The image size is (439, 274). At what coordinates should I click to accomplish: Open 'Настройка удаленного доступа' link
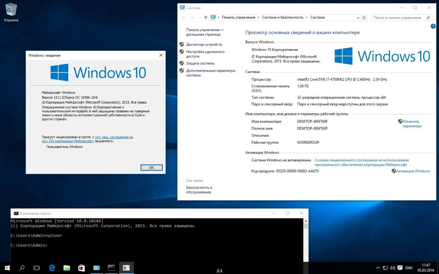pos(205,54)
